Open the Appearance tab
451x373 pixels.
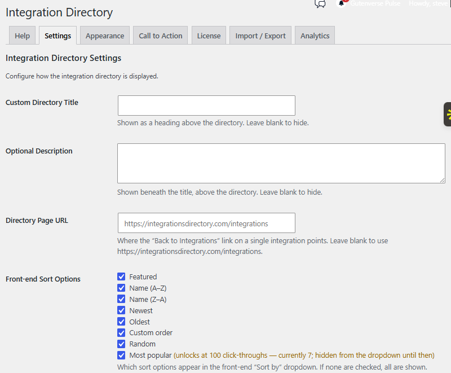[105, 36]
